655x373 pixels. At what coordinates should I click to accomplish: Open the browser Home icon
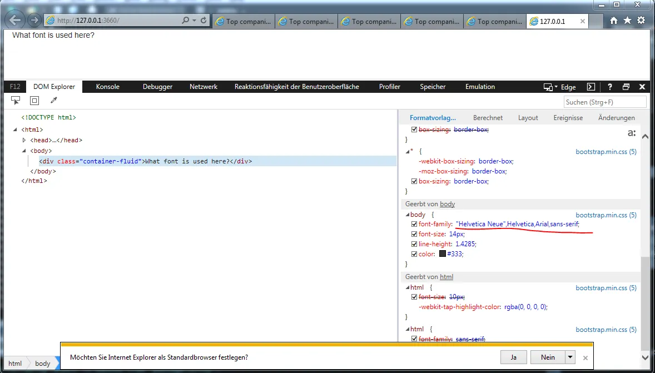pos(614,20)
